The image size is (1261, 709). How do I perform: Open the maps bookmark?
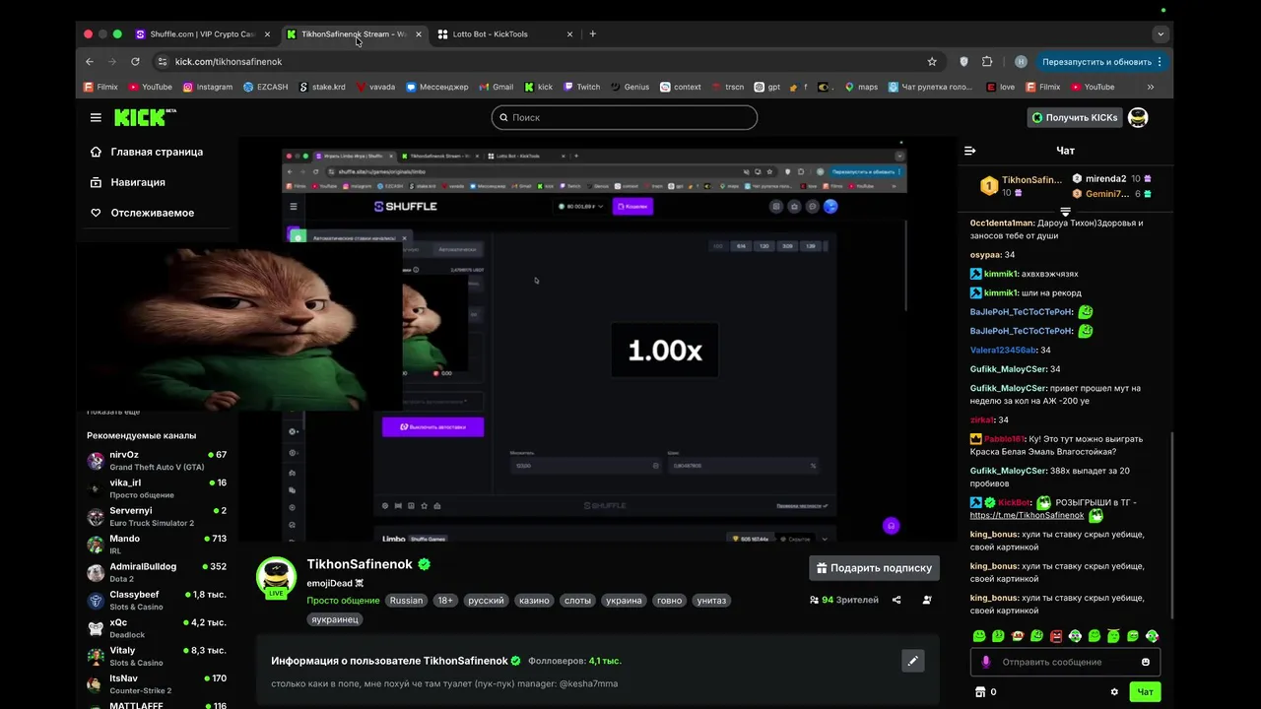(x=861, y=87)
